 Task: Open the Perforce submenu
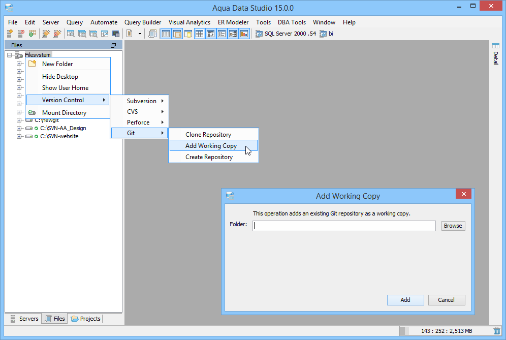pos(139,122)
